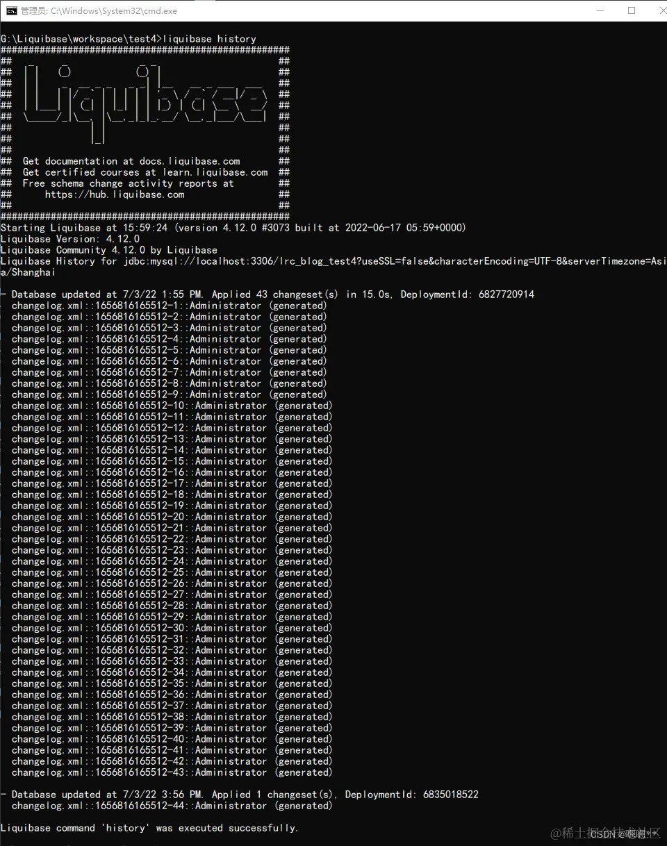Click the learn.liquibase.com address
This screenshot has width=667, height=846.
coord(216,172)
